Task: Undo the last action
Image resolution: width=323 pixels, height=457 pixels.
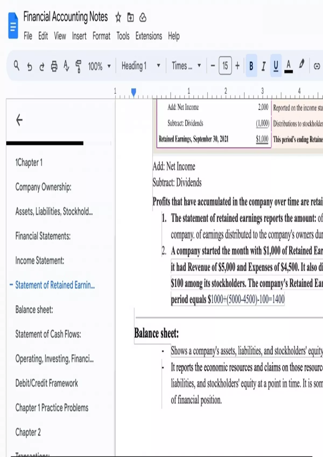Action: (x=29, y=66)
